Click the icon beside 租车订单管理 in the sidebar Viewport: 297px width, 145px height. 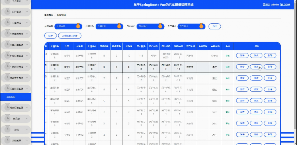[x=7, y=44]
